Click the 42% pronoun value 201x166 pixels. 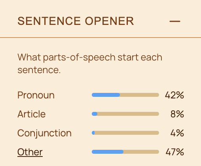(x=174, y=95)
